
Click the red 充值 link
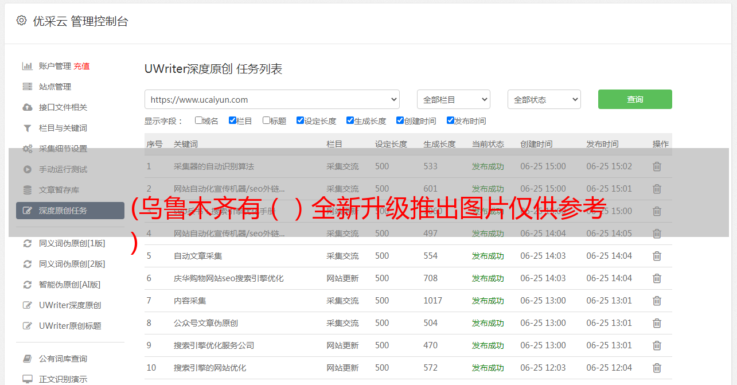click(81, 66)
